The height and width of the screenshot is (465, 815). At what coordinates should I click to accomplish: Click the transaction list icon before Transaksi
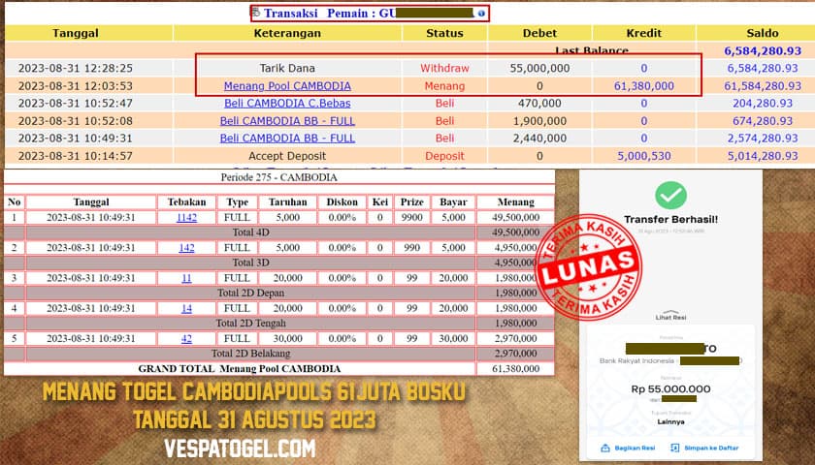coord(255,14)
